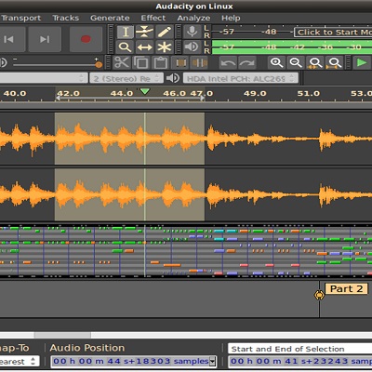Click upper waveform channel at playhead
372x372 pixels.
145,139
